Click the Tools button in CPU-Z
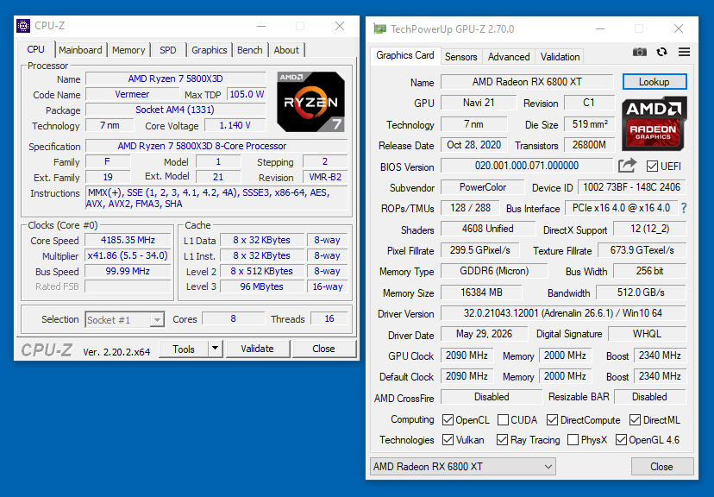The image size is (714, 497). [184, 349]
